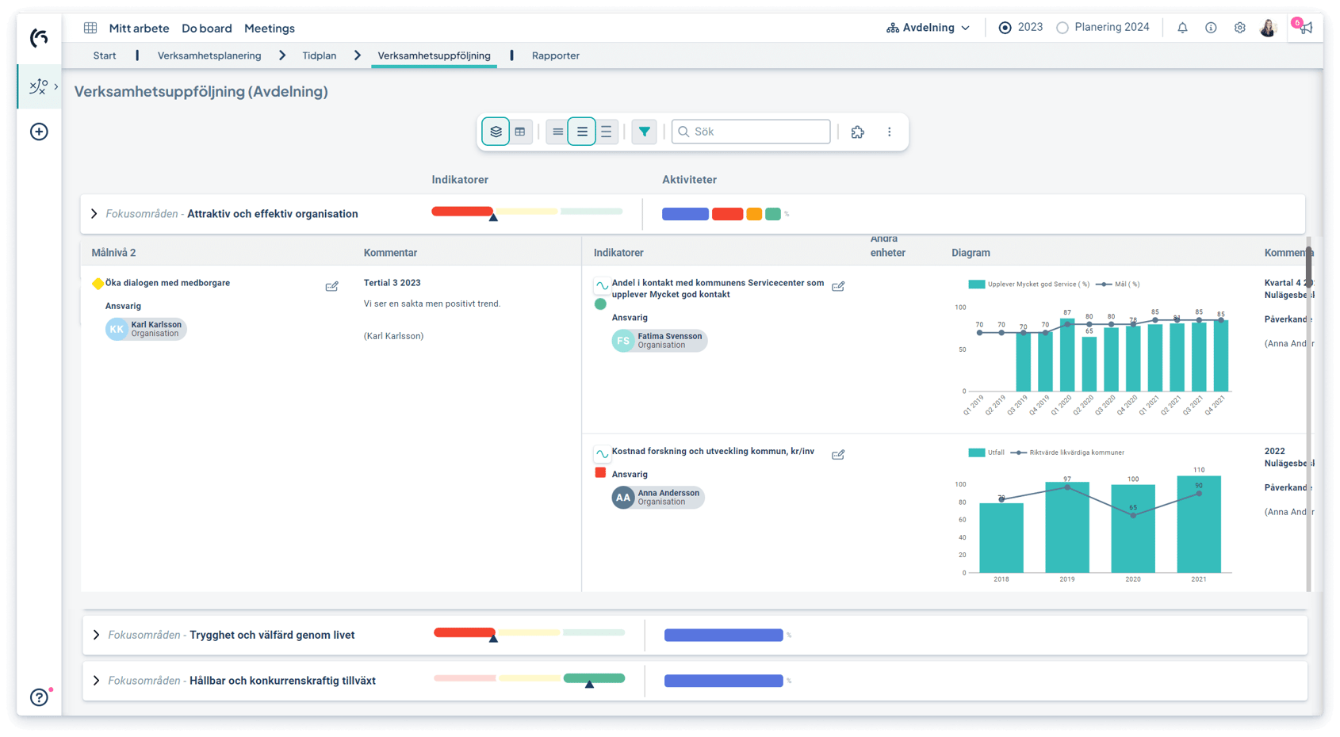The height and width of the screenshot is (737, 1340).
Task: Click the layers view icon in toolbar
Action: 496,132
